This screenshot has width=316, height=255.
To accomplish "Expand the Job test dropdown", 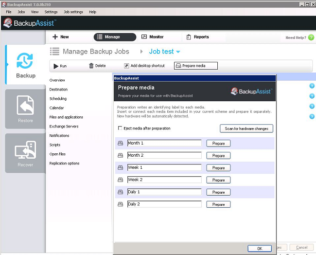I will point(178,52).
